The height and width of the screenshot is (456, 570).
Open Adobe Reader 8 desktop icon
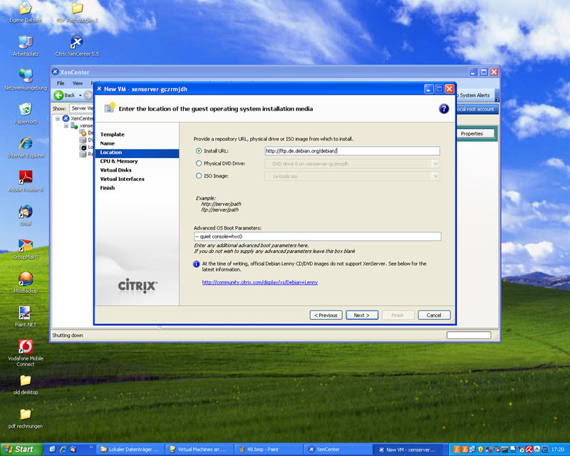26,182
